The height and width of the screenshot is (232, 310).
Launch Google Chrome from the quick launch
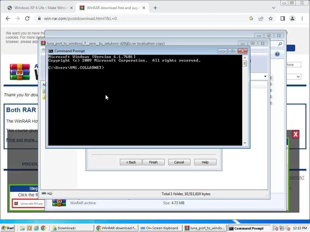[x=43, y=228]
